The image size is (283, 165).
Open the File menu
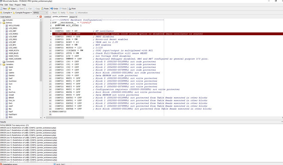[x=2, y=5]
